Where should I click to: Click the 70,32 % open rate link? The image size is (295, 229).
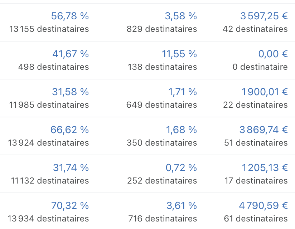70,206
